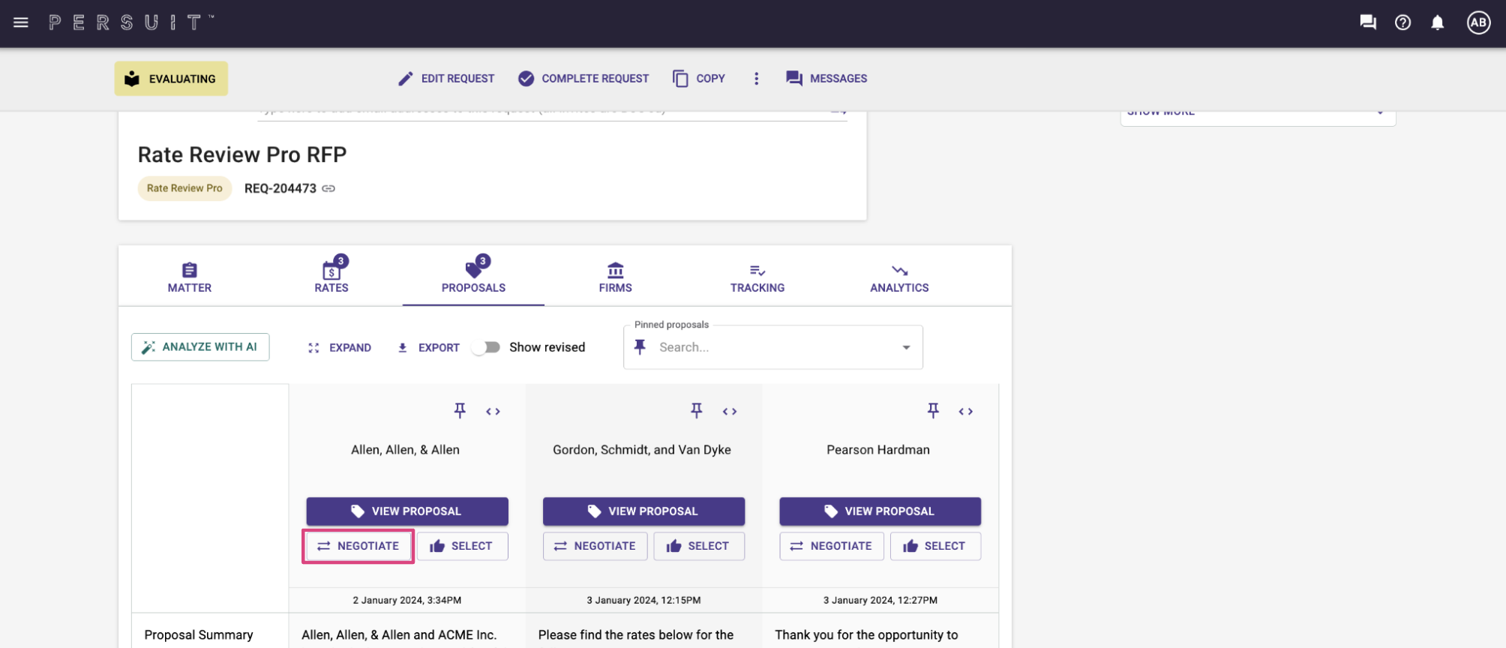Open the Pinned proposals dropdown arrow

[x=906, y=347]
